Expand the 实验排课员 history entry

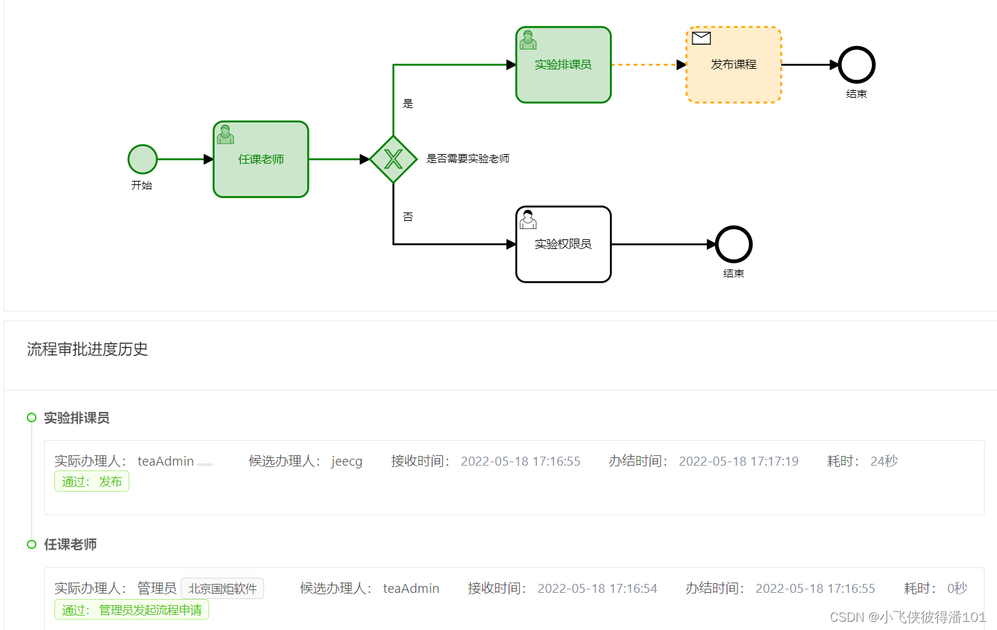coord(78,417)
